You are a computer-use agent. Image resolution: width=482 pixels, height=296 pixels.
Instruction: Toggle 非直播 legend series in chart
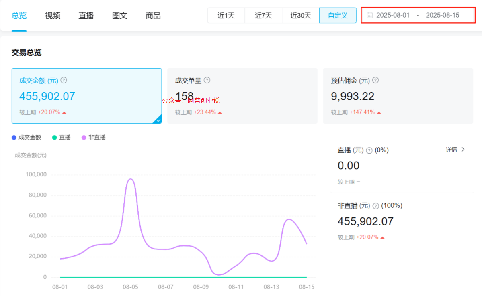(93, 137)
